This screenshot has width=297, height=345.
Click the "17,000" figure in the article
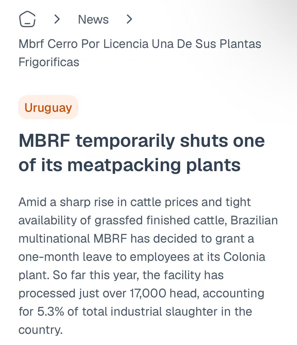coord(148,294)
